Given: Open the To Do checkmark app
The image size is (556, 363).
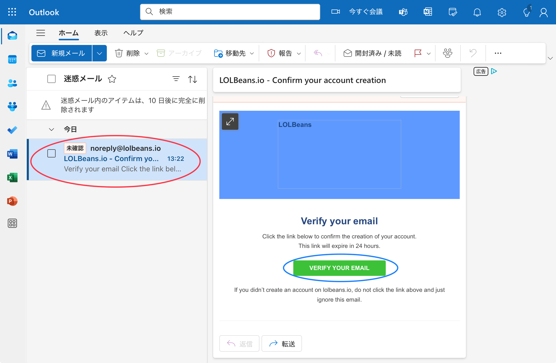Looking at the screenshot, I should (12, 130).
